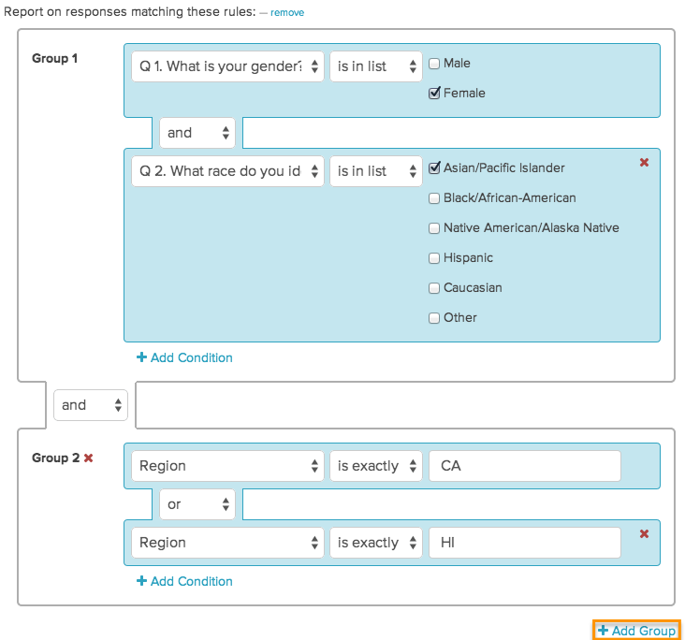Uncheck the Female checkbox
The width and height of the screenshot is (685, 640).
[x=434, y=93]
